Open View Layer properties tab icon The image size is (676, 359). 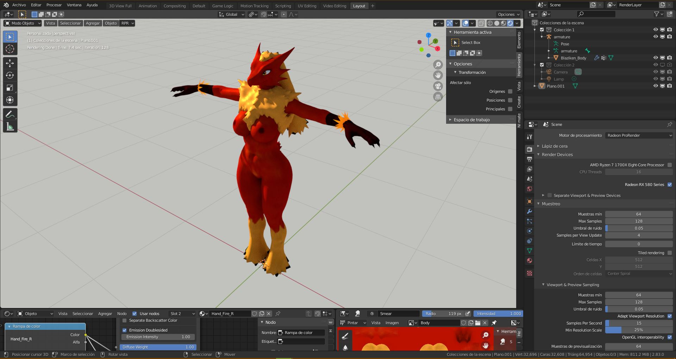(529, 169)
